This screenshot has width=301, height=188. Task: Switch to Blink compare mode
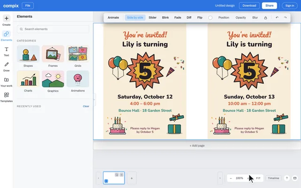pyautogui.click(x=165, y=18)
